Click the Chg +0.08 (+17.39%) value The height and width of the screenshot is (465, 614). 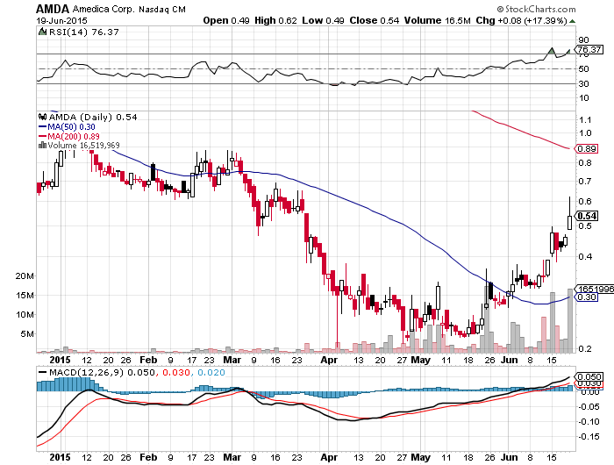[522, 20]
